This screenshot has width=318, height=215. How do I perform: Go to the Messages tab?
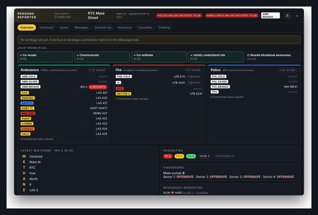click(x=81, y=27)
